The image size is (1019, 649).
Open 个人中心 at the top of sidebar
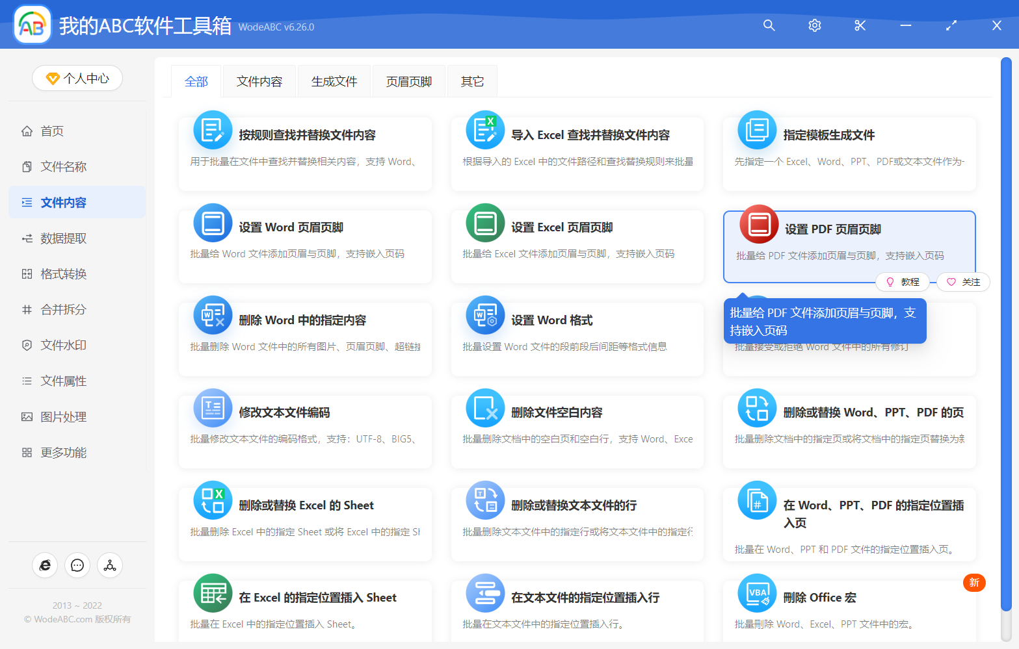click(77, 78)
